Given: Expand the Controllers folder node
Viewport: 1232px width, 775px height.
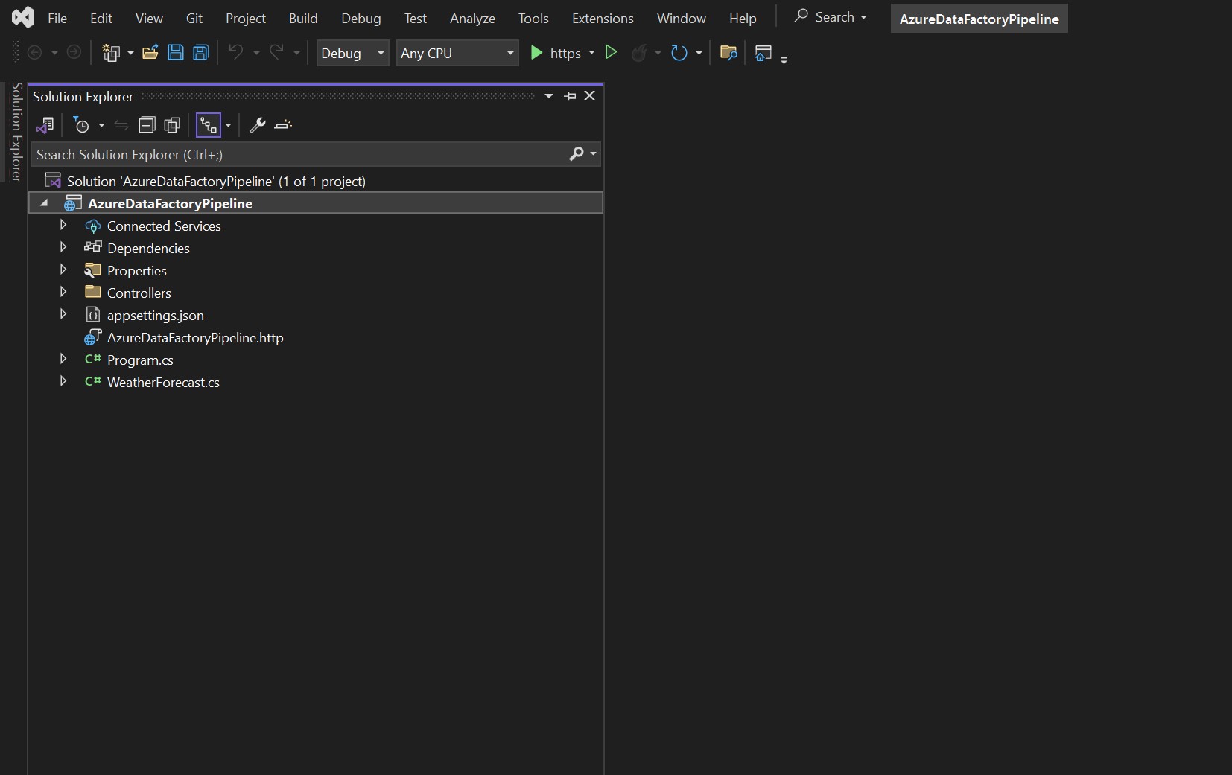Looking at the screenshot, I should [63, 293].
